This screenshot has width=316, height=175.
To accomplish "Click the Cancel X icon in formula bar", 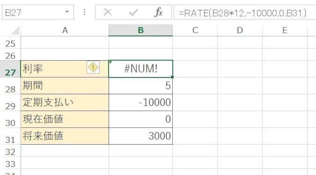I will 108,13.
